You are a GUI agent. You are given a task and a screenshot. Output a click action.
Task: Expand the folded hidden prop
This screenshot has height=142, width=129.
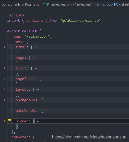[4, 121]
